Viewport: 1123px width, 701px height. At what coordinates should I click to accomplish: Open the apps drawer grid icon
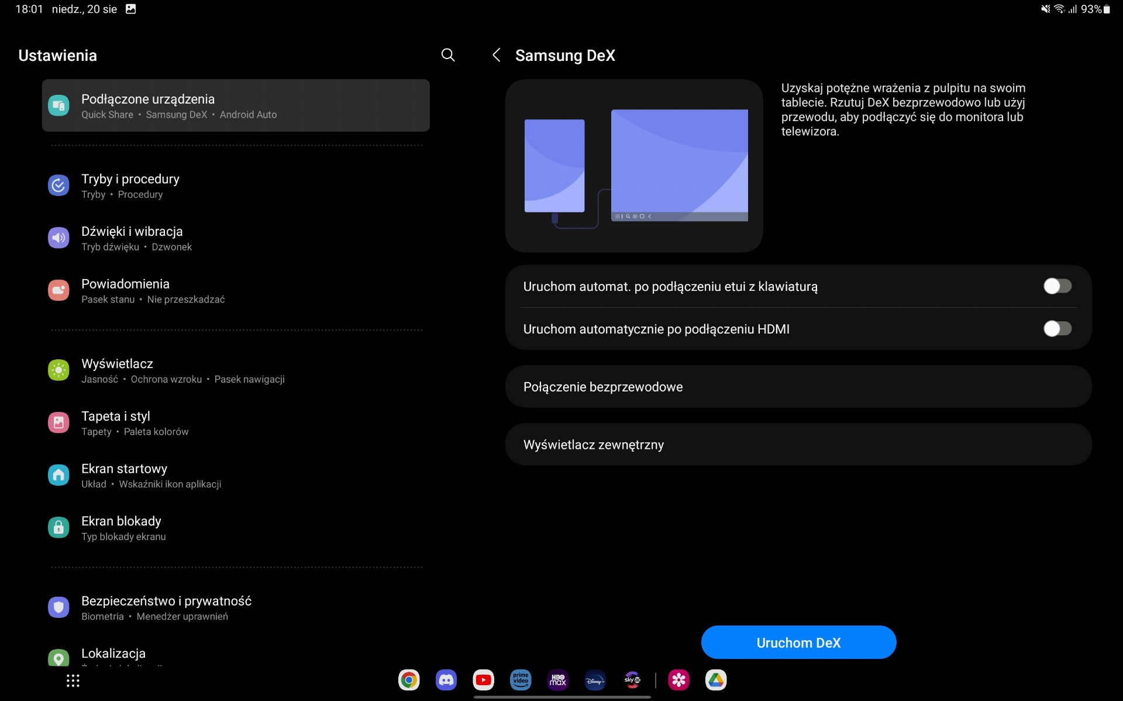73,681
